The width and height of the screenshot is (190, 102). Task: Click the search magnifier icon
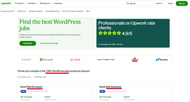128,4
